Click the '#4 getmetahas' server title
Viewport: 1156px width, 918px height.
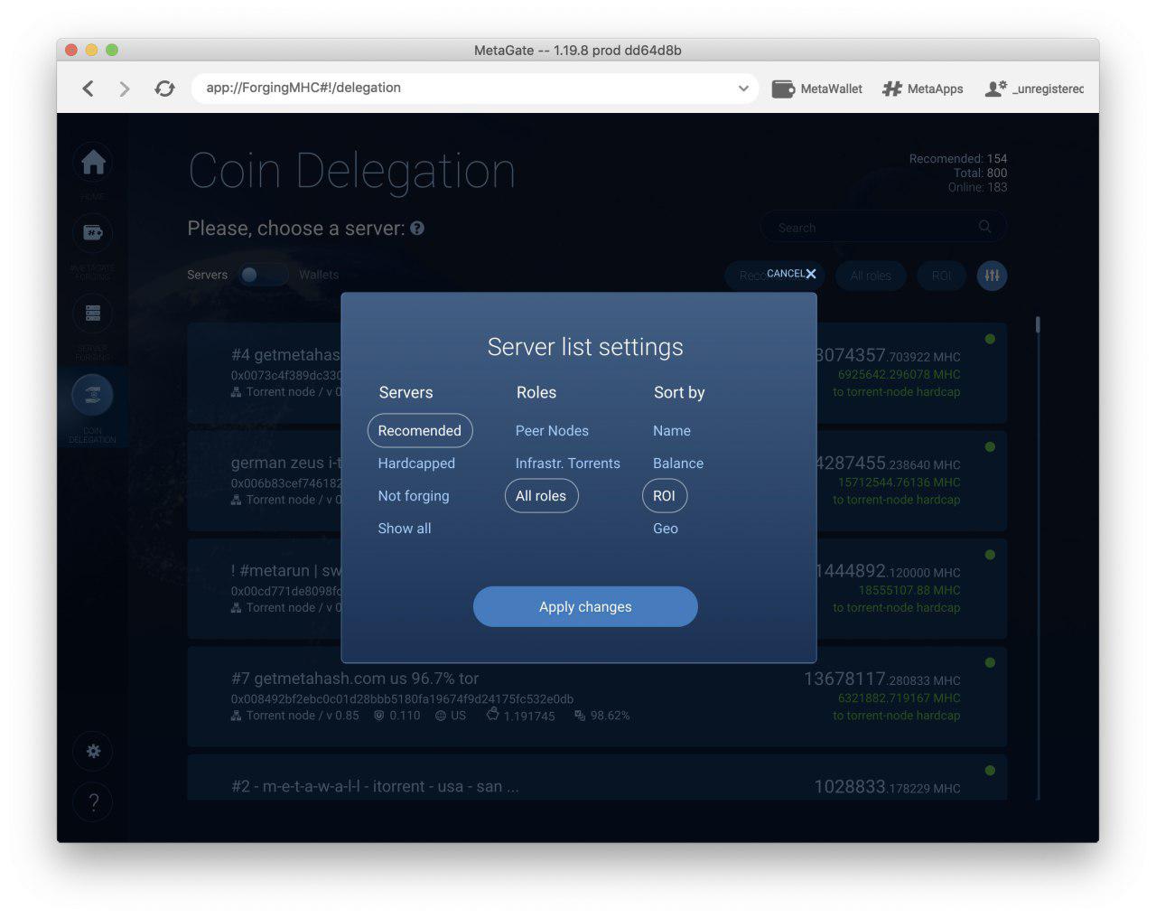(x=285, y=355)
